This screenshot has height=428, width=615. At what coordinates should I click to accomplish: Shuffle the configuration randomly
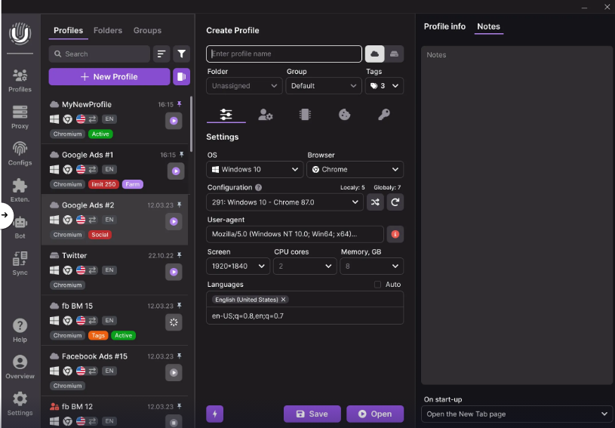375,202
